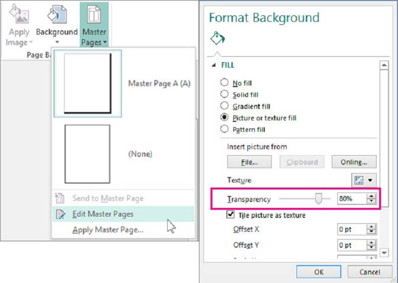Screen dimensions: 398x283
Task: Select the Master Page A thumbnail
Action: click(88, 84)
